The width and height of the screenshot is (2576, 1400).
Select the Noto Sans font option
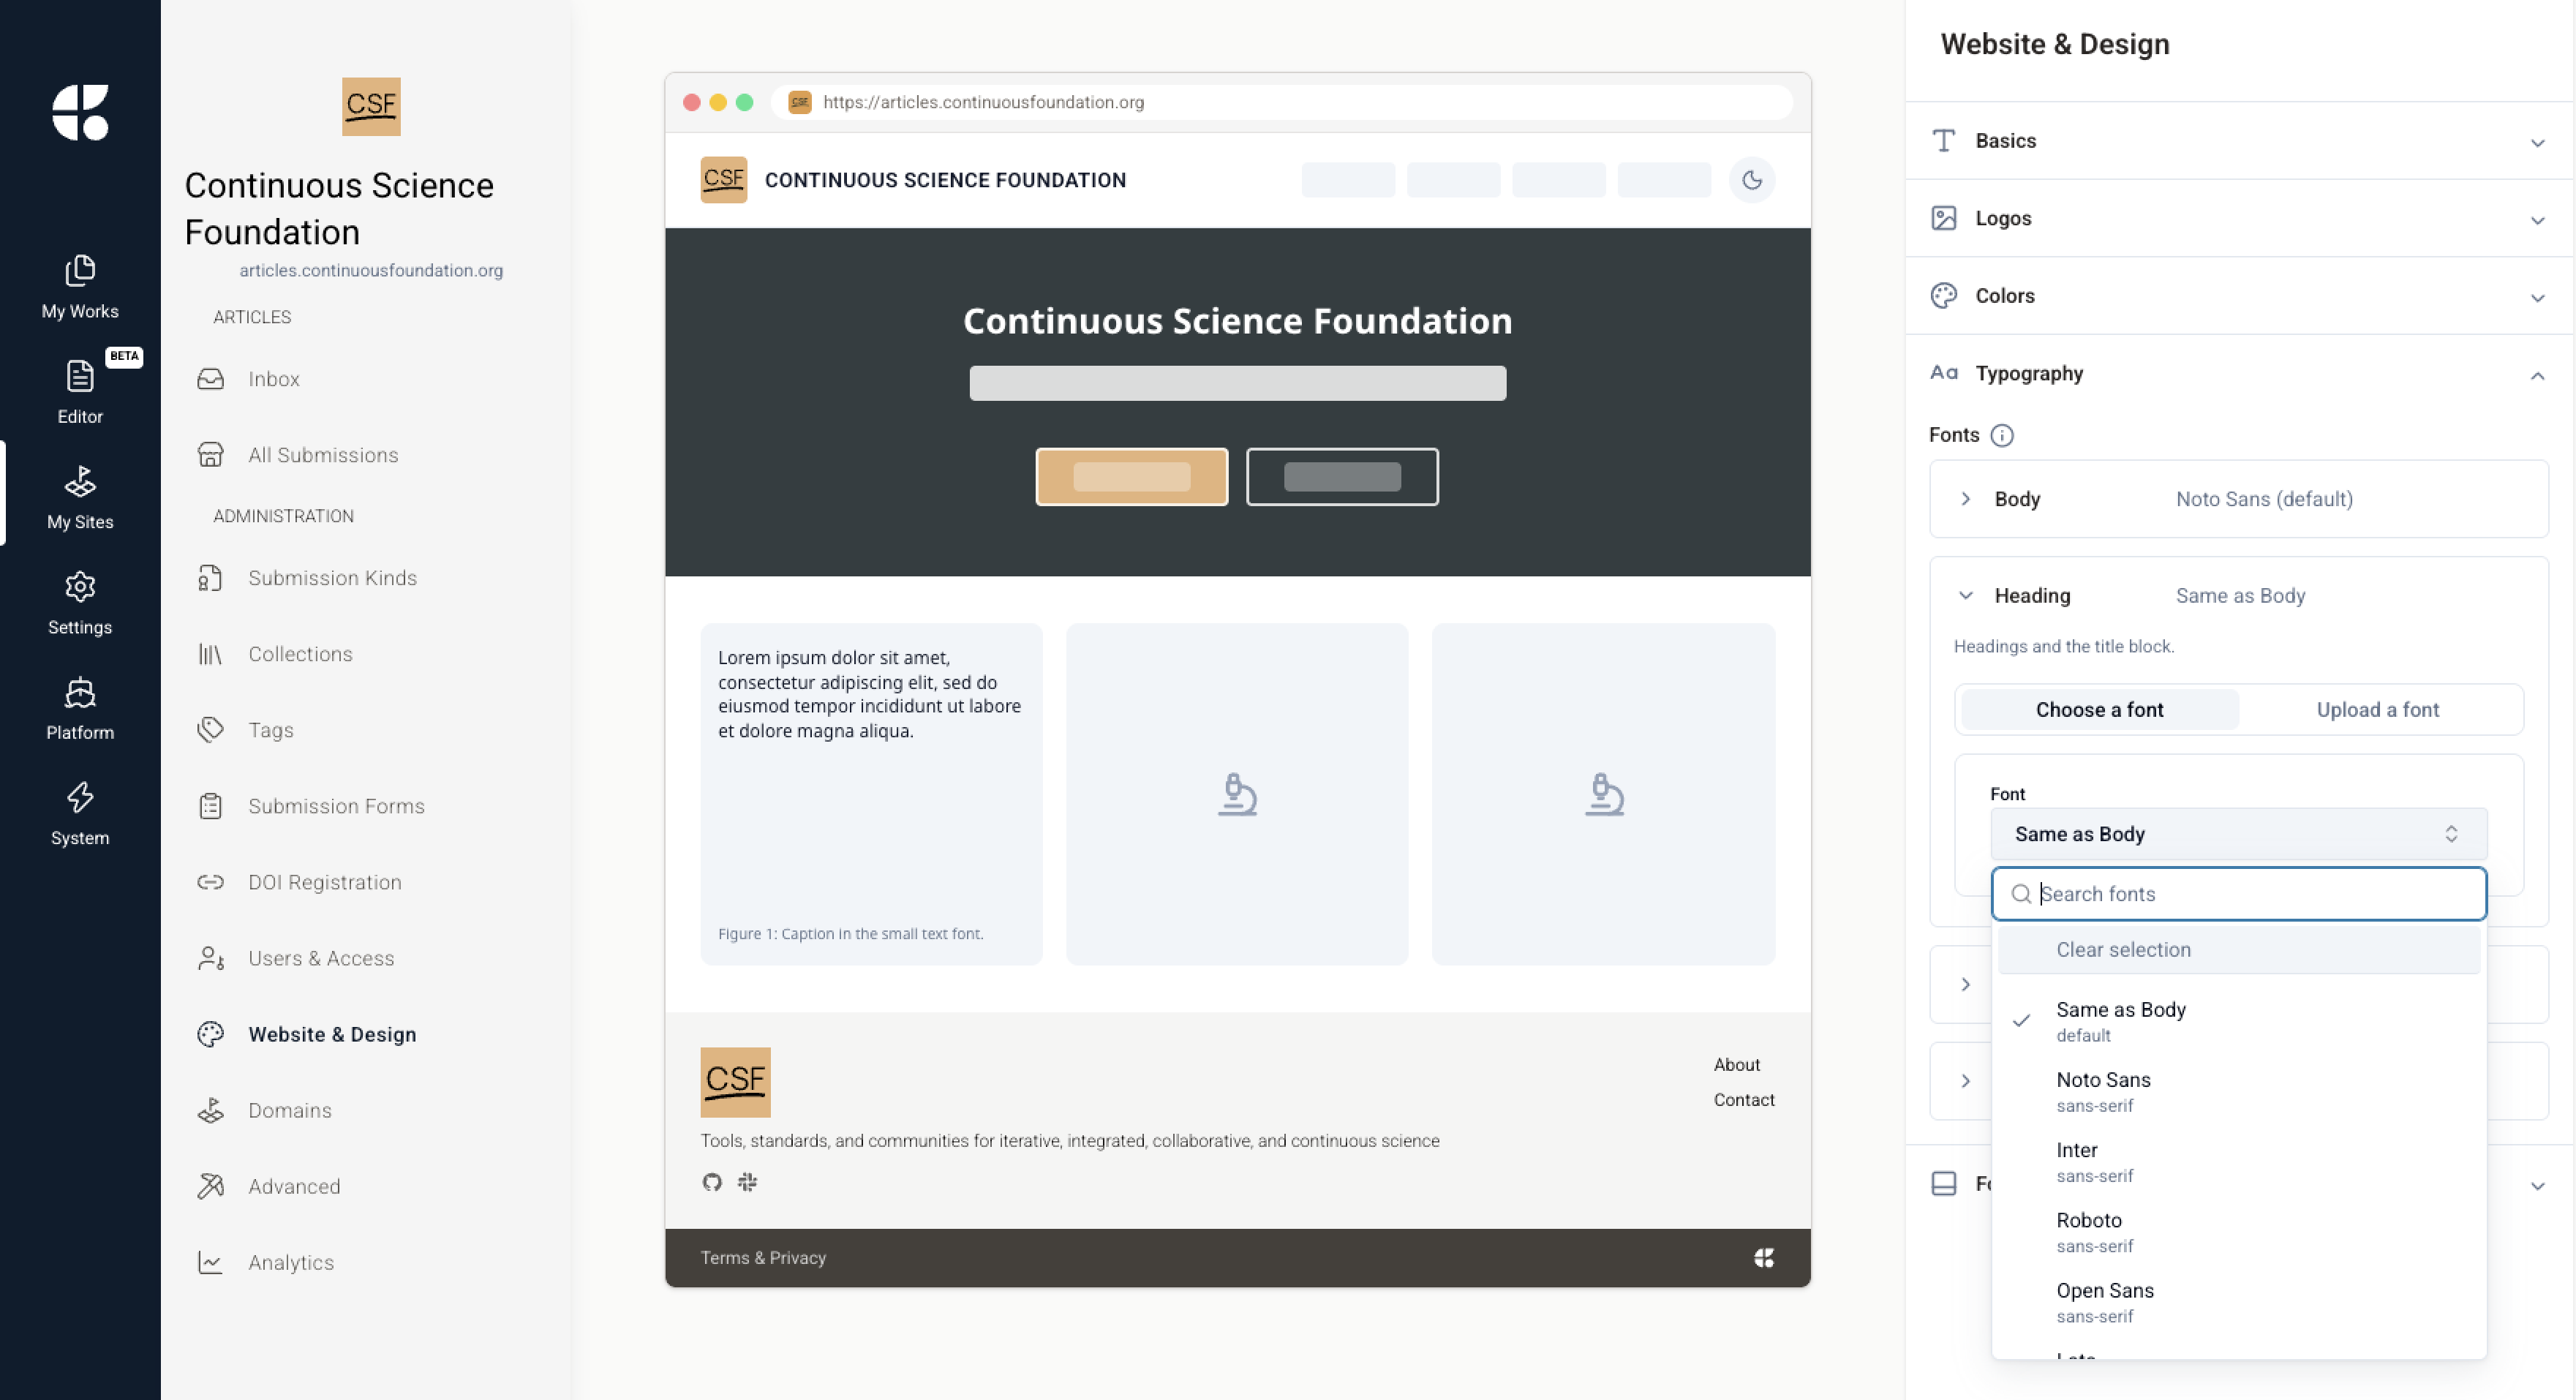pyautogui.click(x=2238, y=1091)
